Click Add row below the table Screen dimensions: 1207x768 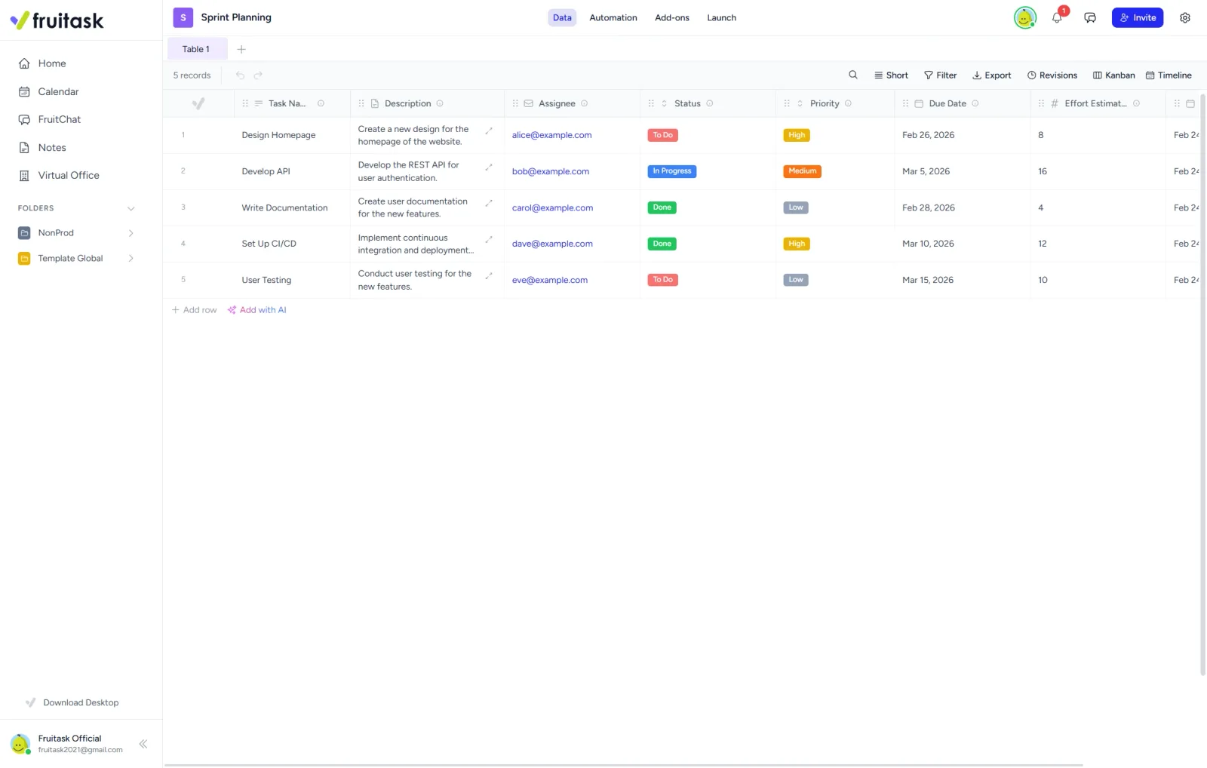(x=195, y=310)
